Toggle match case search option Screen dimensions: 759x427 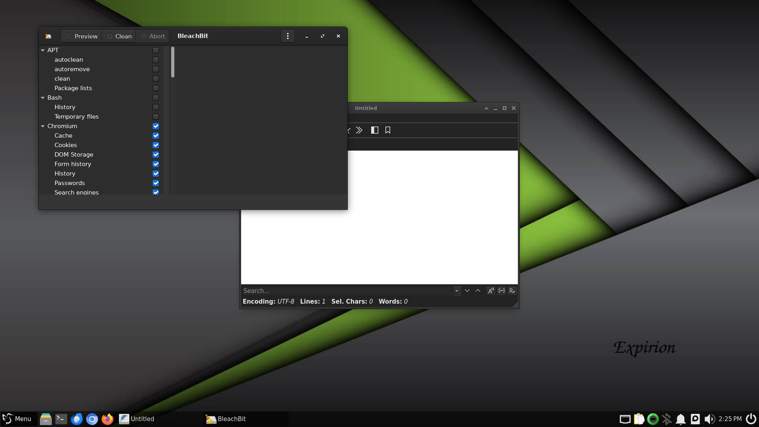click(x=491, y=291)
